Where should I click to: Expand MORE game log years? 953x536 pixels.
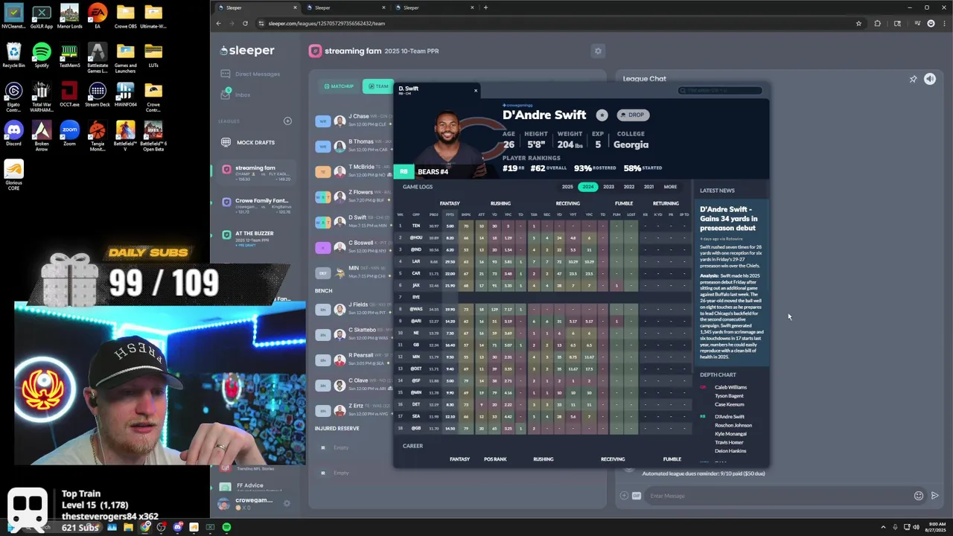pyautogui.click(x=670, y=187)
